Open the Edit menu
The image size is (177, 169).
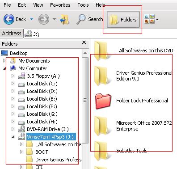click(22, 5)
